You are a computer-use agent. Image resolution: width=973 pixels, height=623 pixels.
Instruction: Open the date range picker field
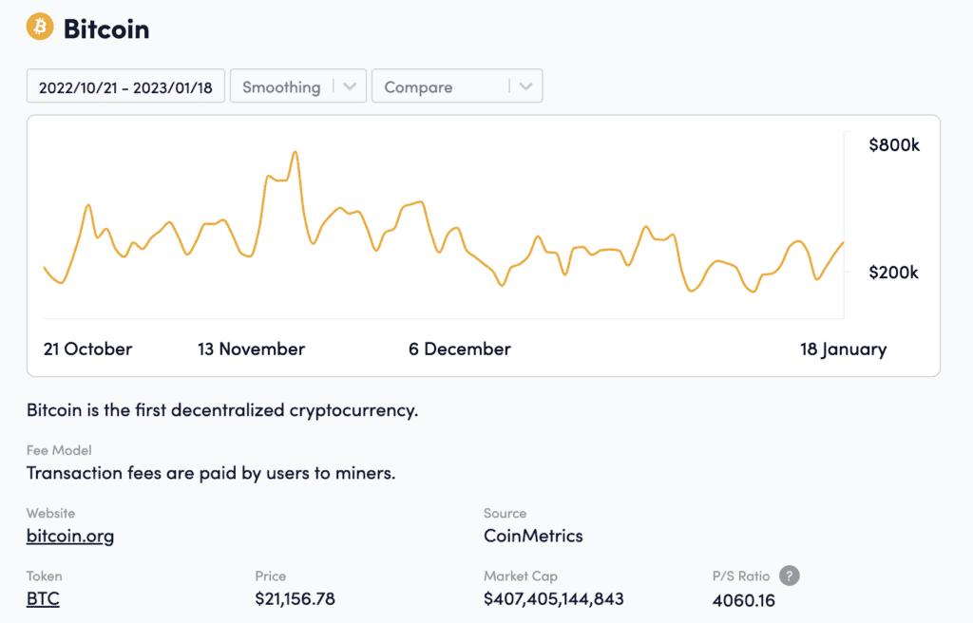(x=125, y=87)
